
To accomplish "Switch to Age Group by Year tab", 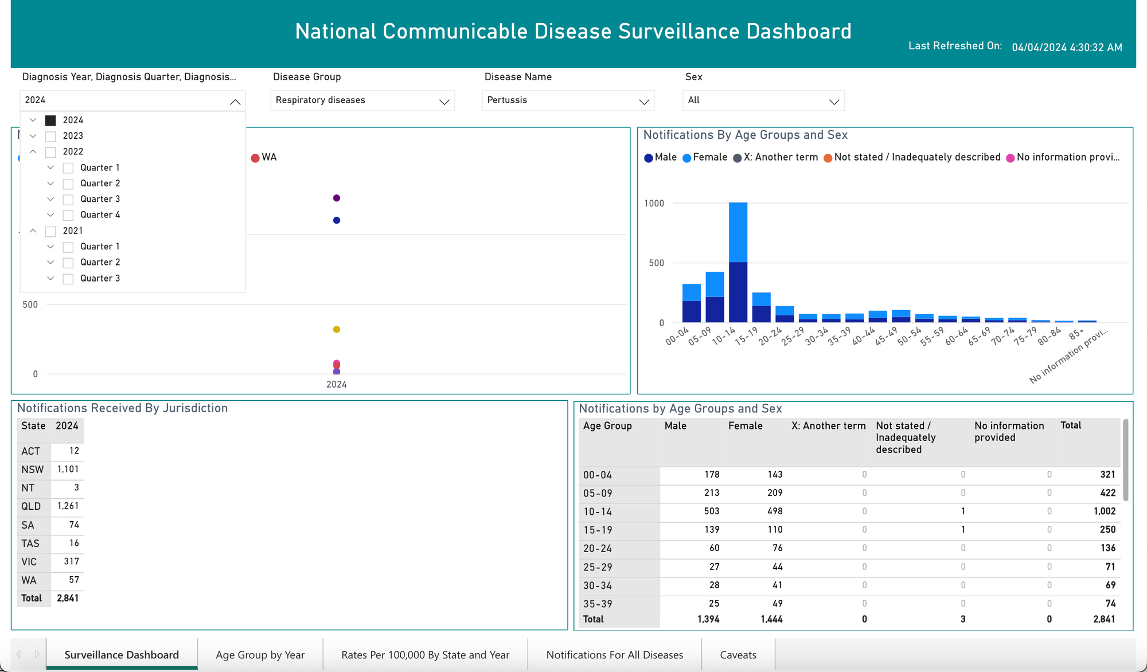I will pyautogui.click(x=260, y=655).
